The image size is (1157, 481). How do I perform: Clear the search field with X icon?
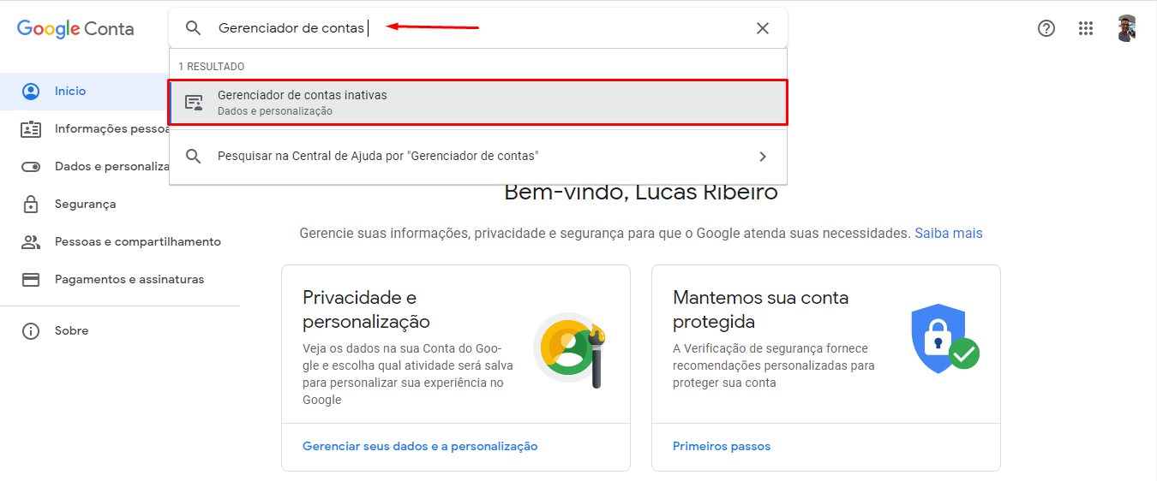[x=762, y=28]
